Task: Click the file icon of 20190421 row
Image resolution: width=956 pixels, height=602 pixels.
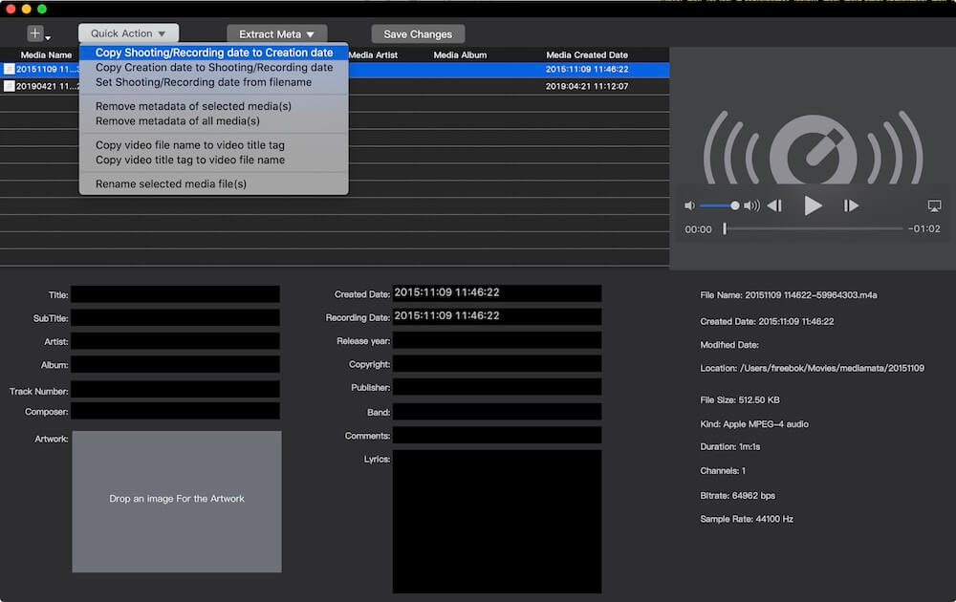Action: click(9, 86)
